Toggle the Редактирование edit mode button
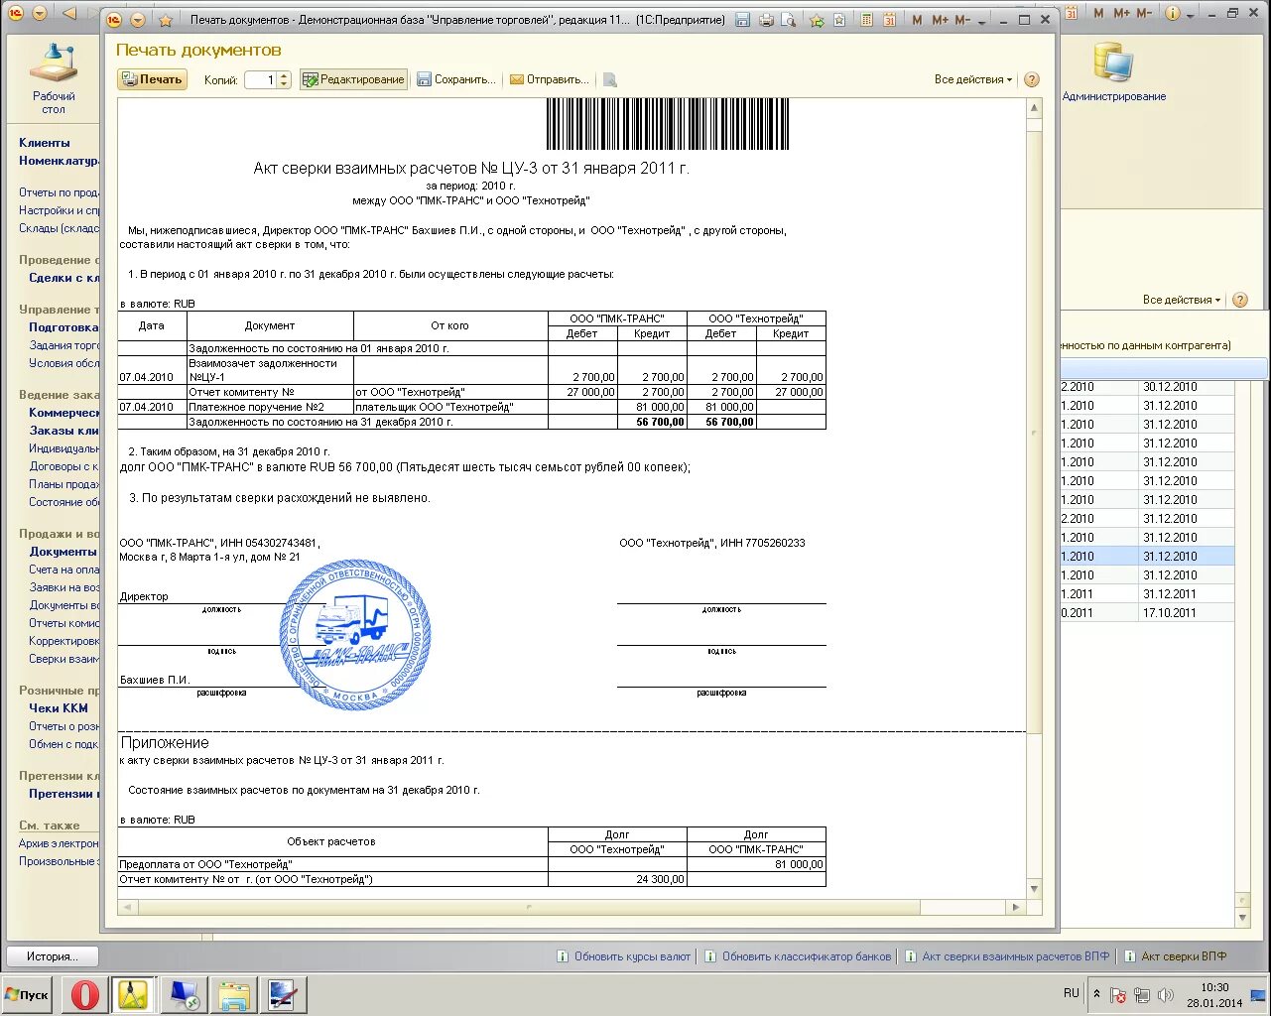Viewport: 1271px width, 1016px height. click(x=353, y=79)
